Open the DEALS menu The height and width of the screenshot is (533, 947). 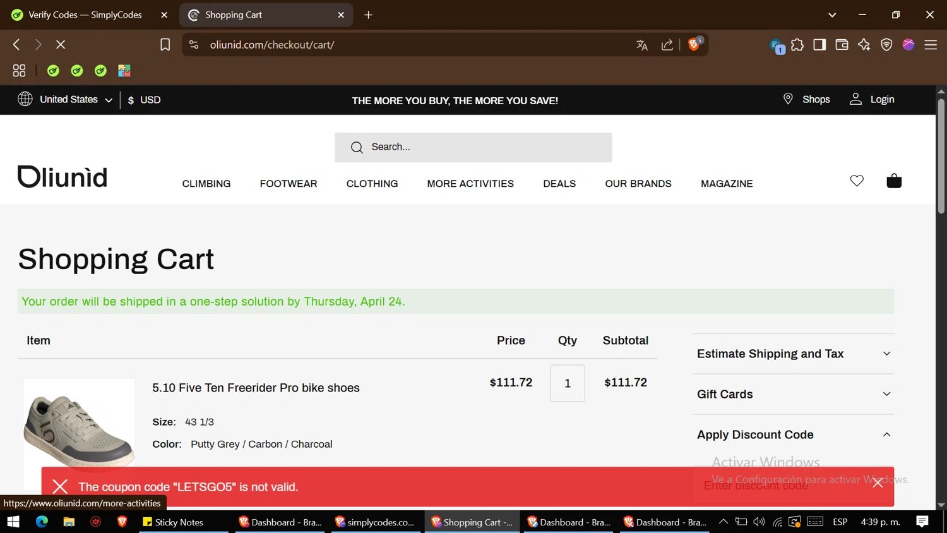click(559, 184)
